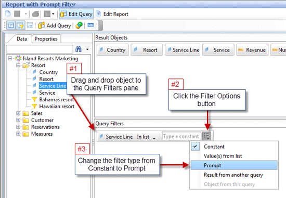Click the Add Query button
The width and height of the screenshot is (286, 198).
55,25
